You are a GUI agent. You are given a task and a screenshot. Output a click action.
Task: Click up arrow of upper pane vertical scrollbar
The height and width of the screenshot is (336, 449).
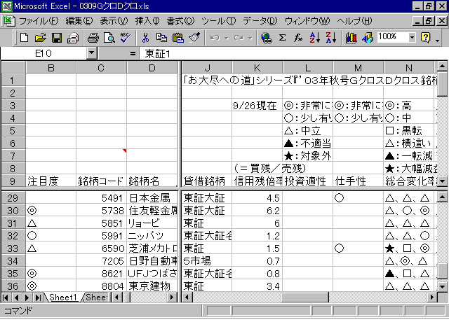pyautogui.click(x=443, y=66)
